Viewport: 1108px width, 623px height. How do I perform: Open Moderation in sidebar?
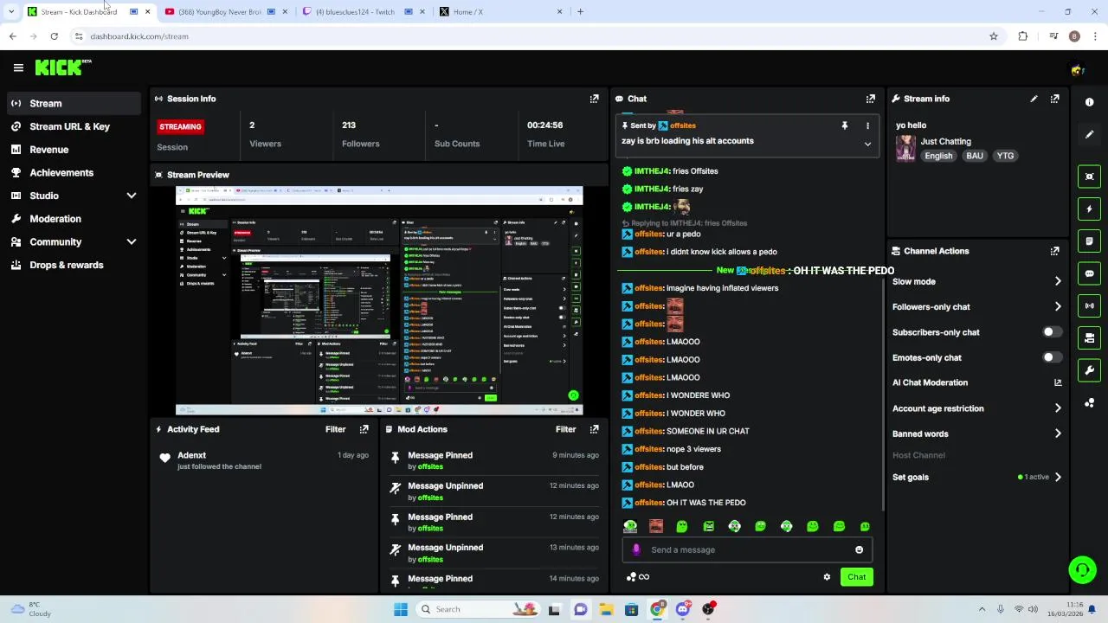(x=74, y=219)
